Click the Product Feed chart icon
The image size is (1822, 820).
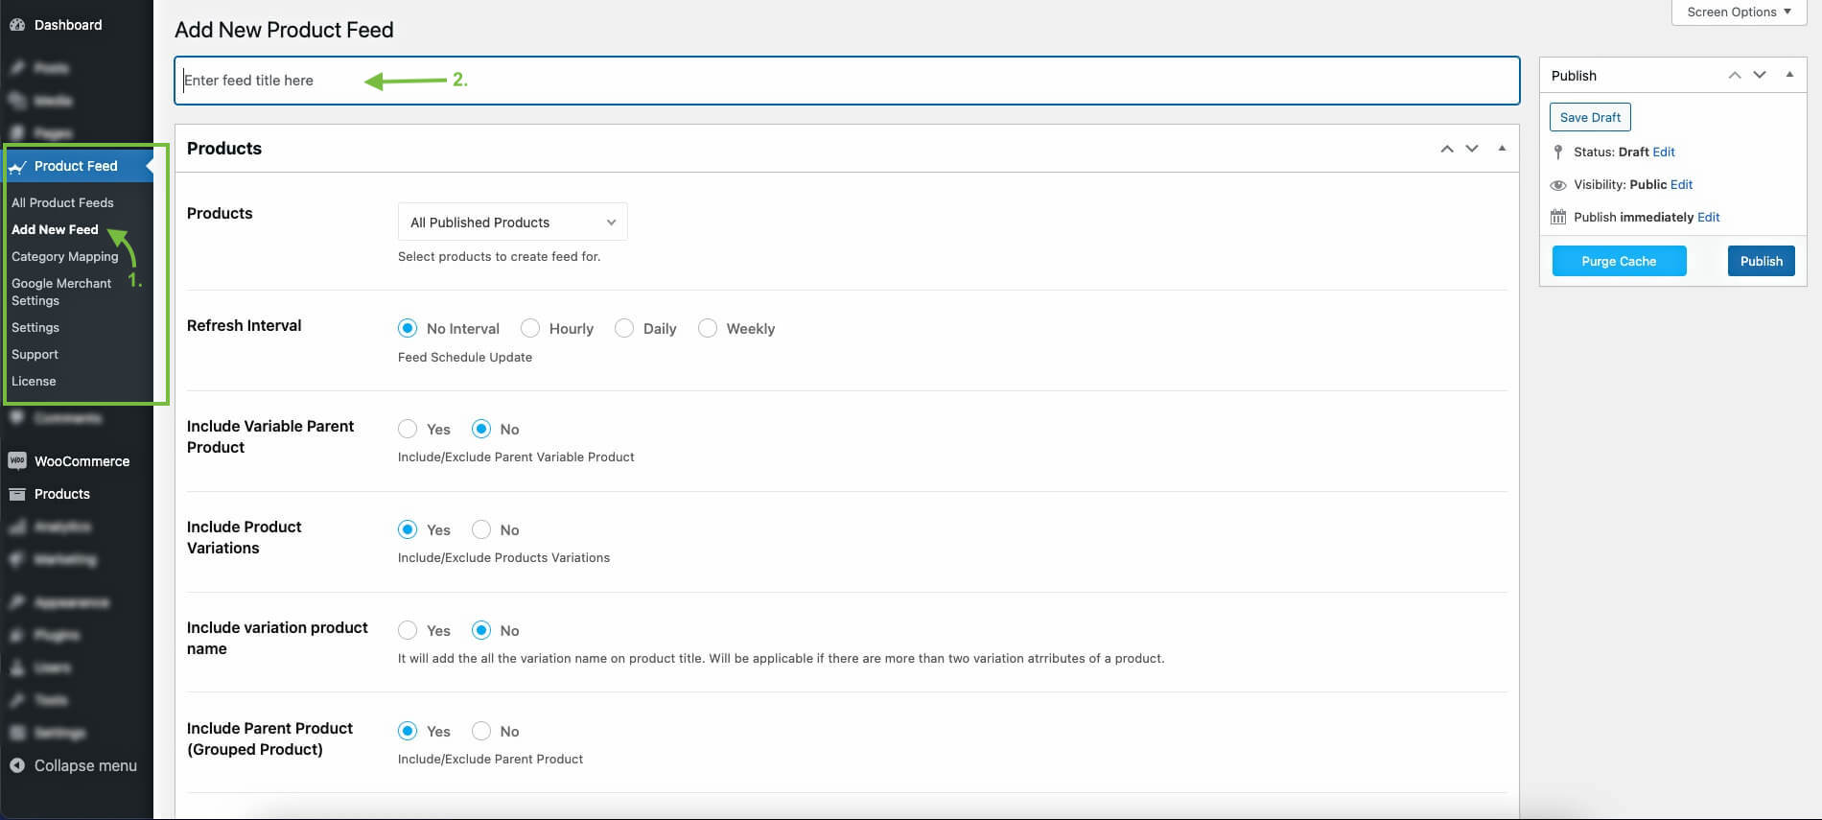click(x=17, y=167)
